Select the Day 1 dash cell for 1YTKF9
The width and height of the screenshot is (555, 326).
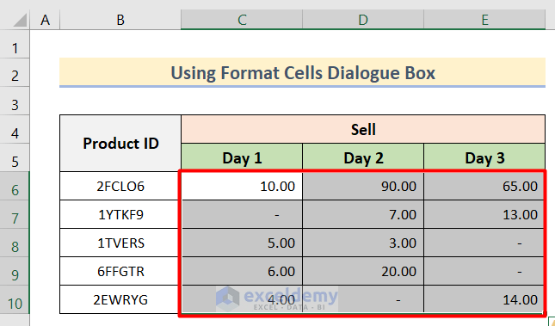pyautogui.click(x=242, y=214)
